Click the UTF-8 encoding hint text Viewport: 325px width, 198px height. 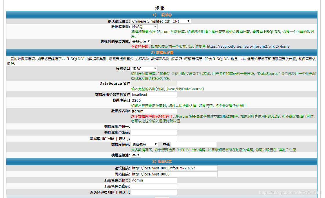[x=214, y=150]
